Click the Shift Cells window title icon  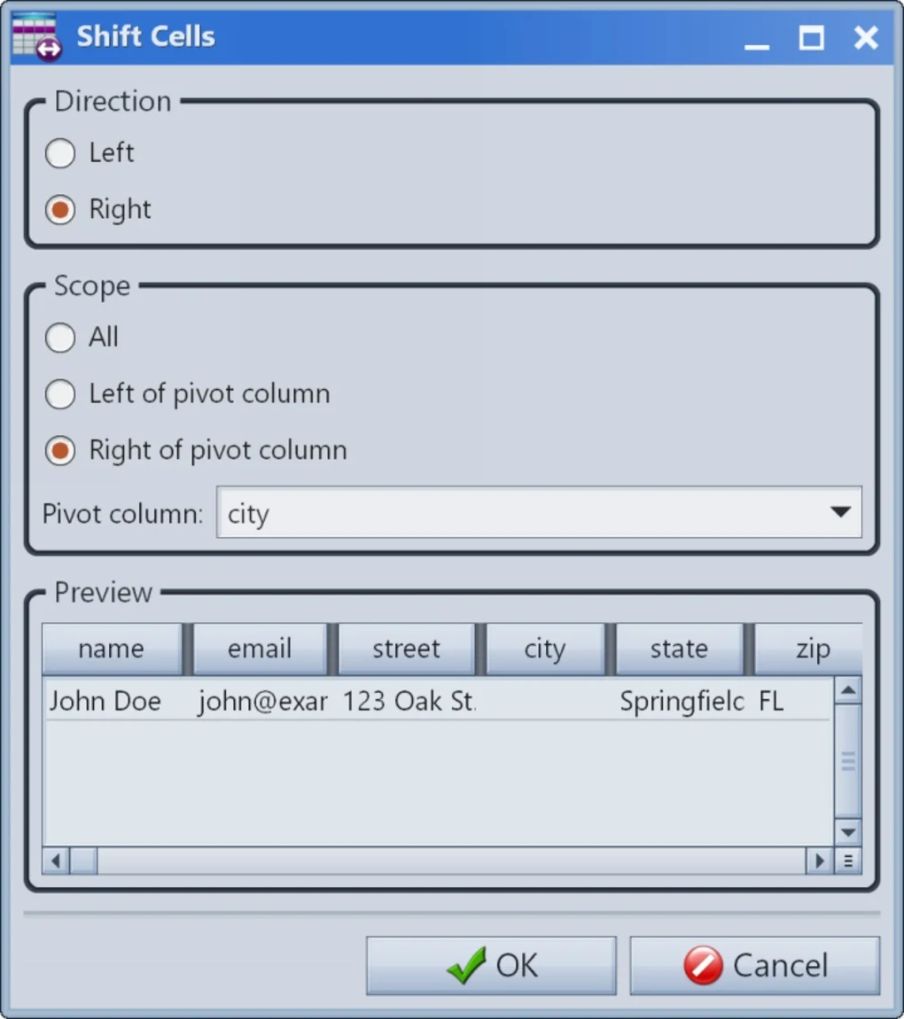36,36
